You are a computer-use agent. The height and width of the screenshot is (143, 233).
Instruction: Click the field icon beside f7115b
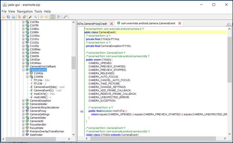click(31, 83)
